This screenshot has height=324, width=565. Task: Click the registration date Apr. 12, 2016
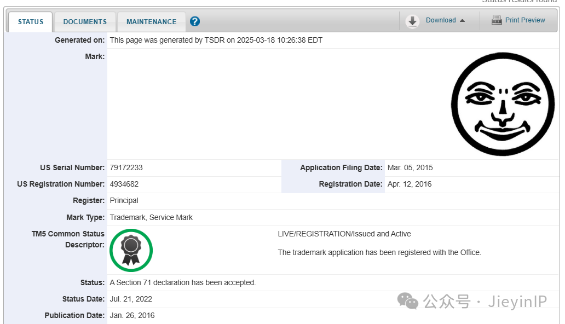[410, 184]
